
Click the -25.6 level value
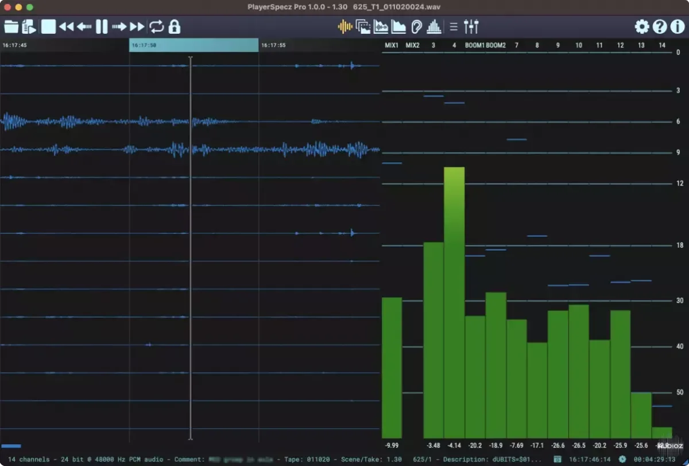[641, 445]
